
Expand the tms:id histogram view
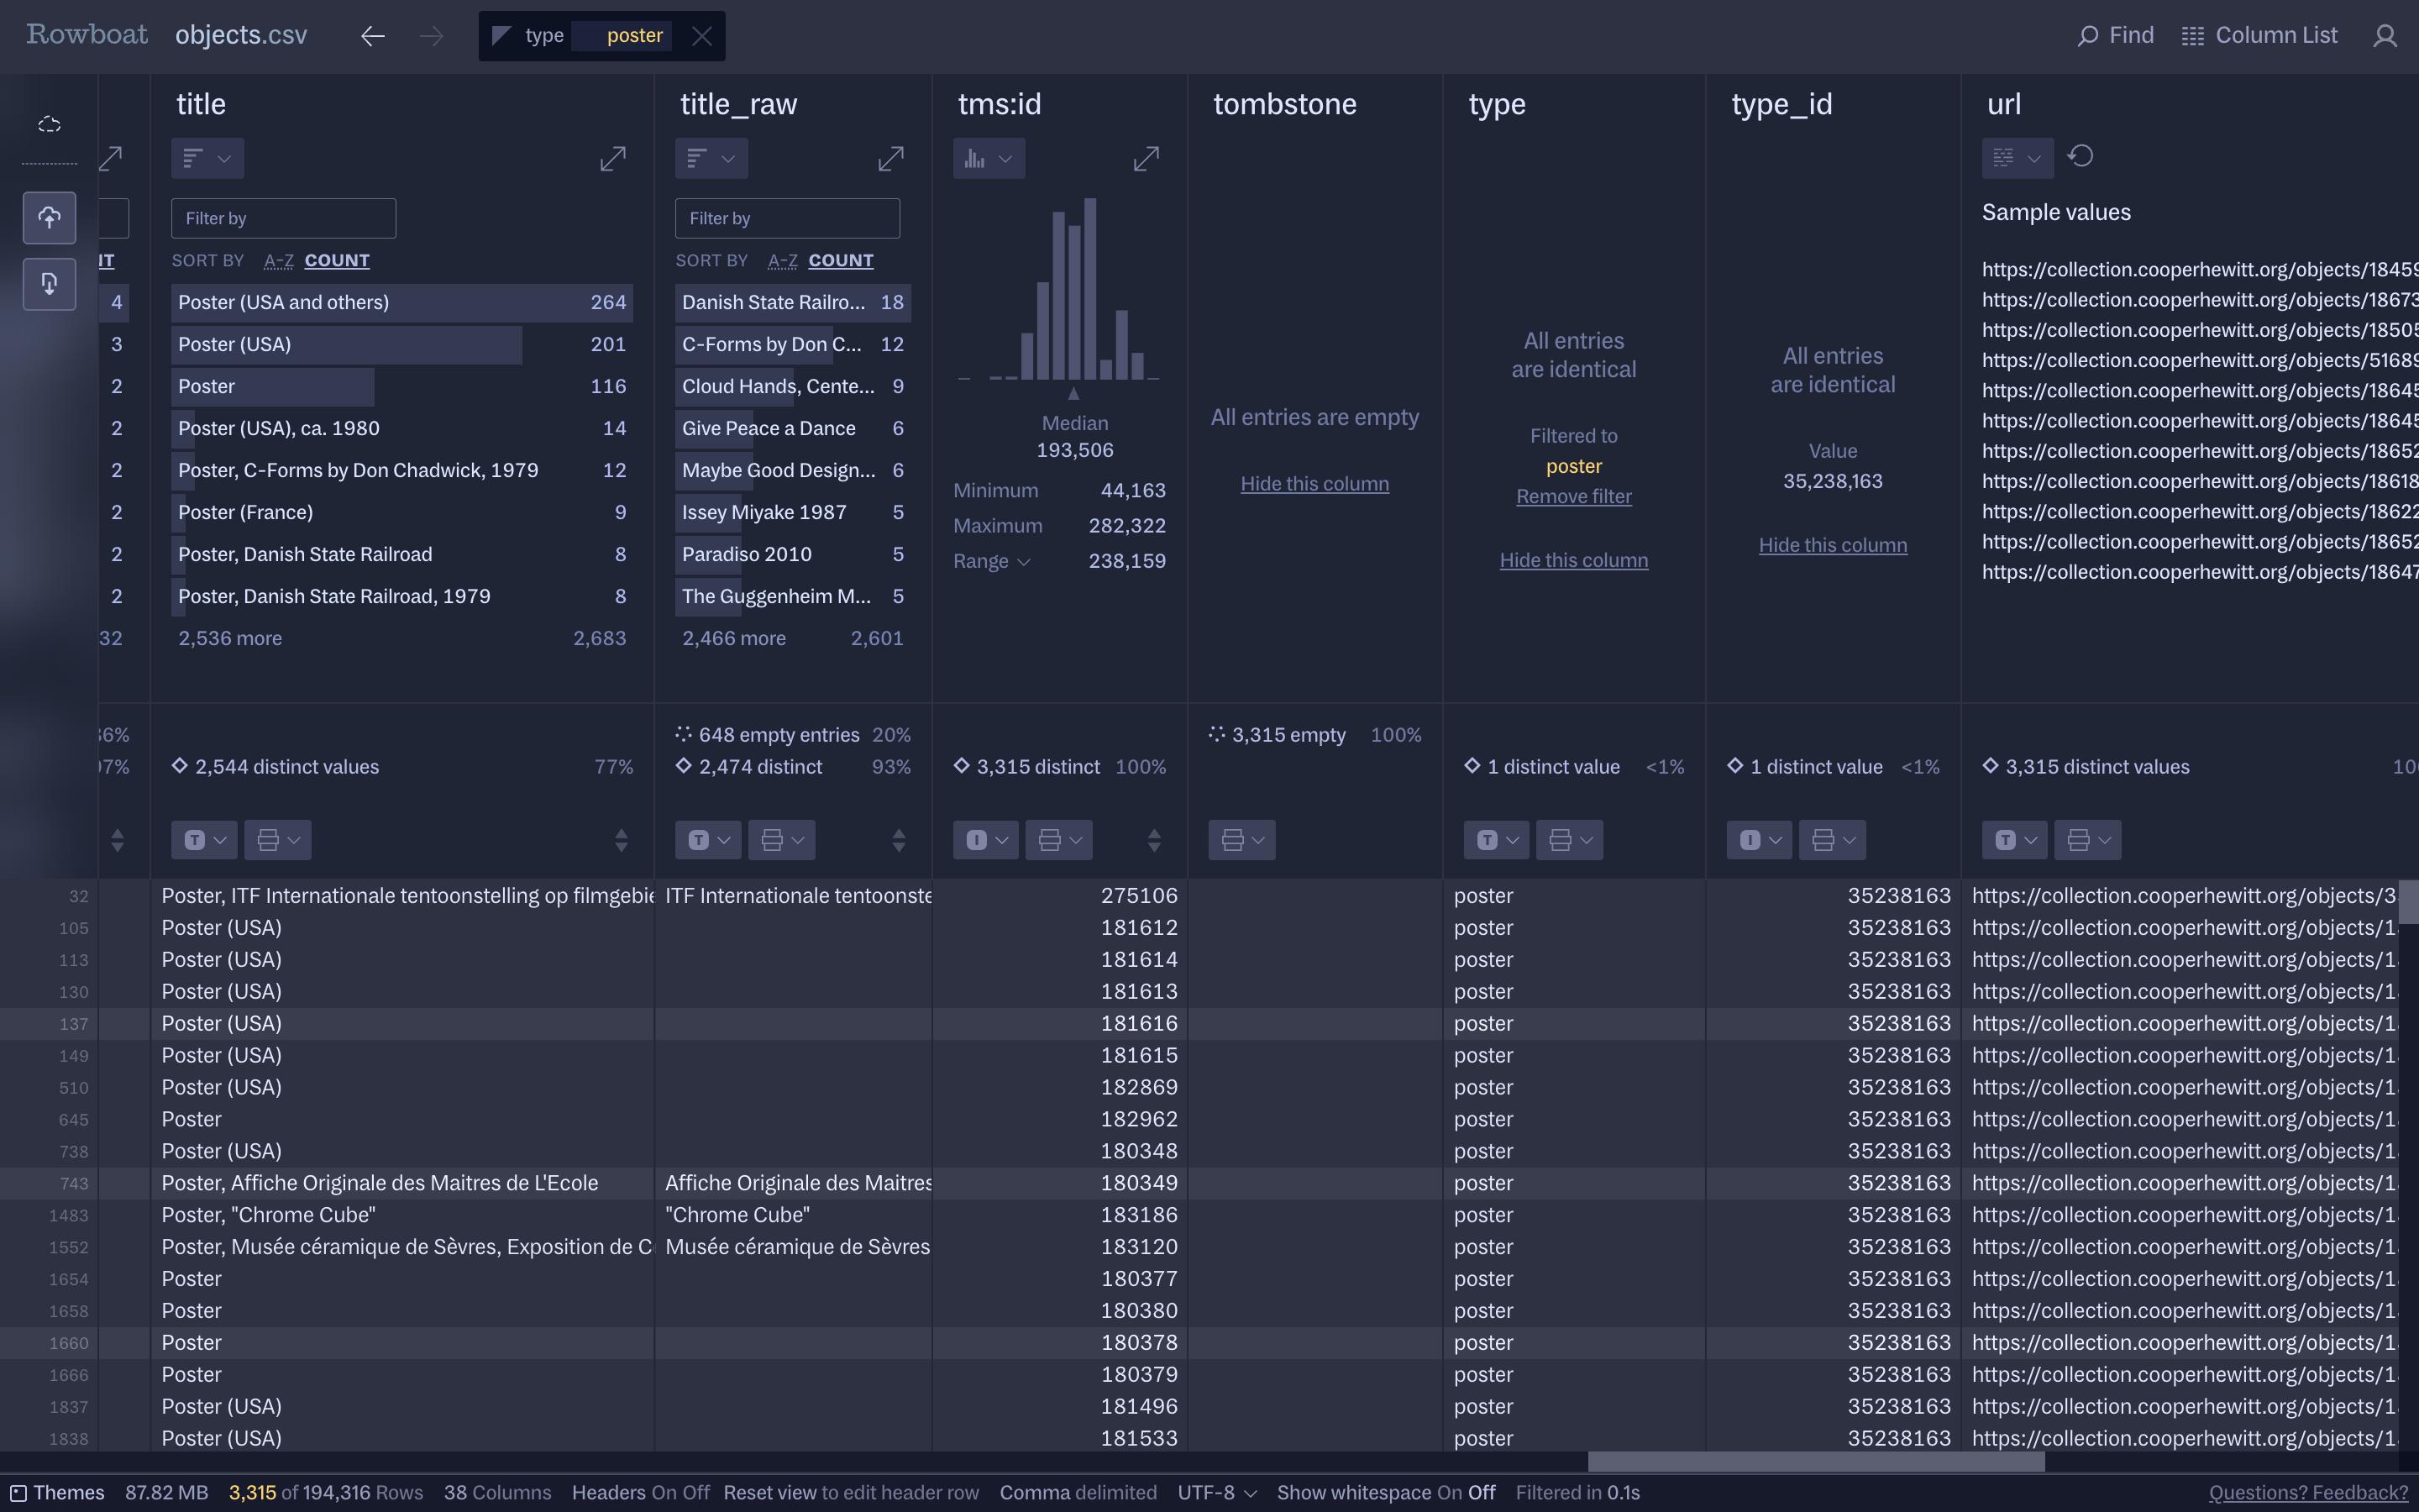pos(1146,159)
